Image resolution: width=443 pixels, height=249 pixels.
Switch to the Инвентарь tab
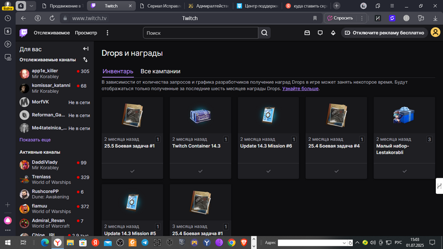[x=118, y=71]
